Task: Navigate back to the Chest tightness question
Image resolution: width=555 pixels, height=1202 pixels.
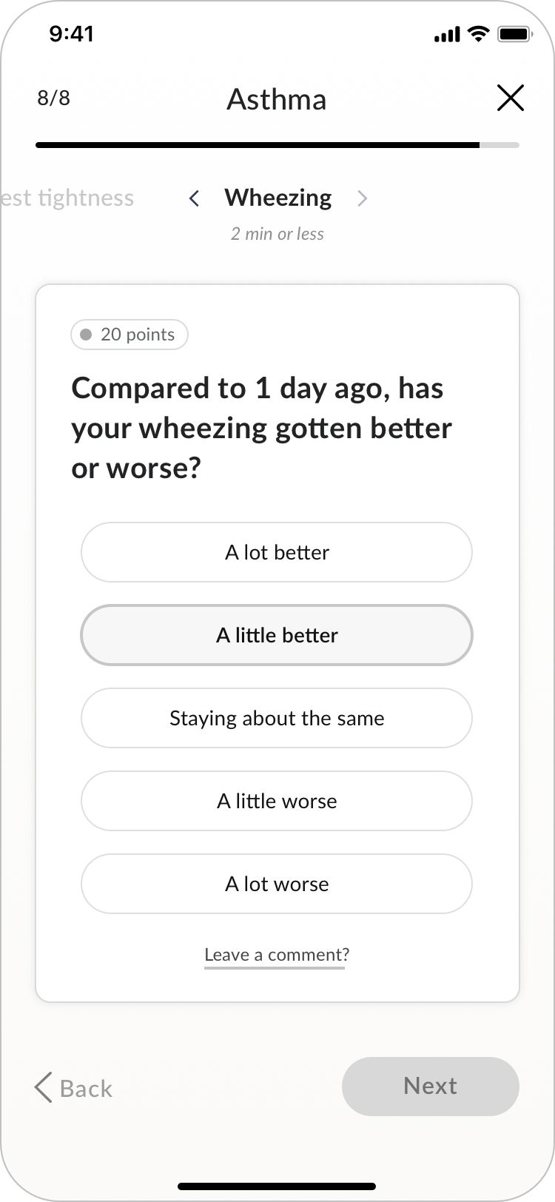Action: (67, 198)
